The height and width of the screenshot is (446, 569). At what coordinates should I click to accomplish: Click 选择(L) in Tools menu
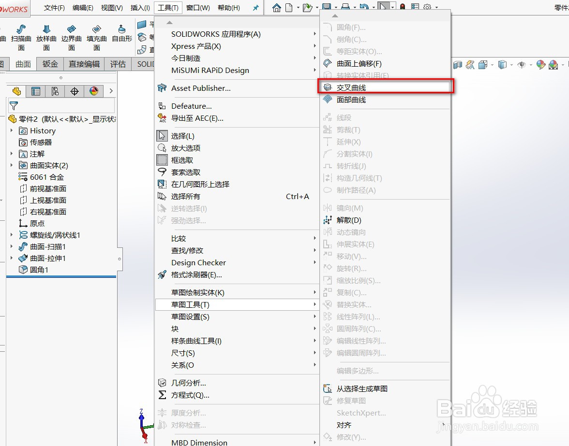coord(237,136)
